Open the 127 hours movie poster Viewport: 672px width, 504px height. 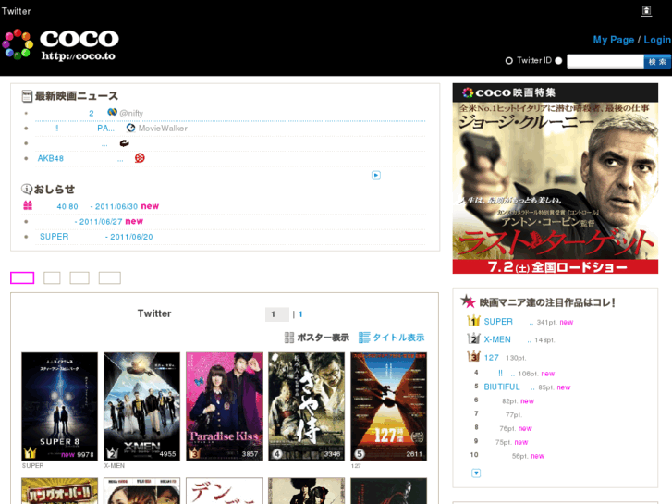pyautogui.click(x=389, y=407)
